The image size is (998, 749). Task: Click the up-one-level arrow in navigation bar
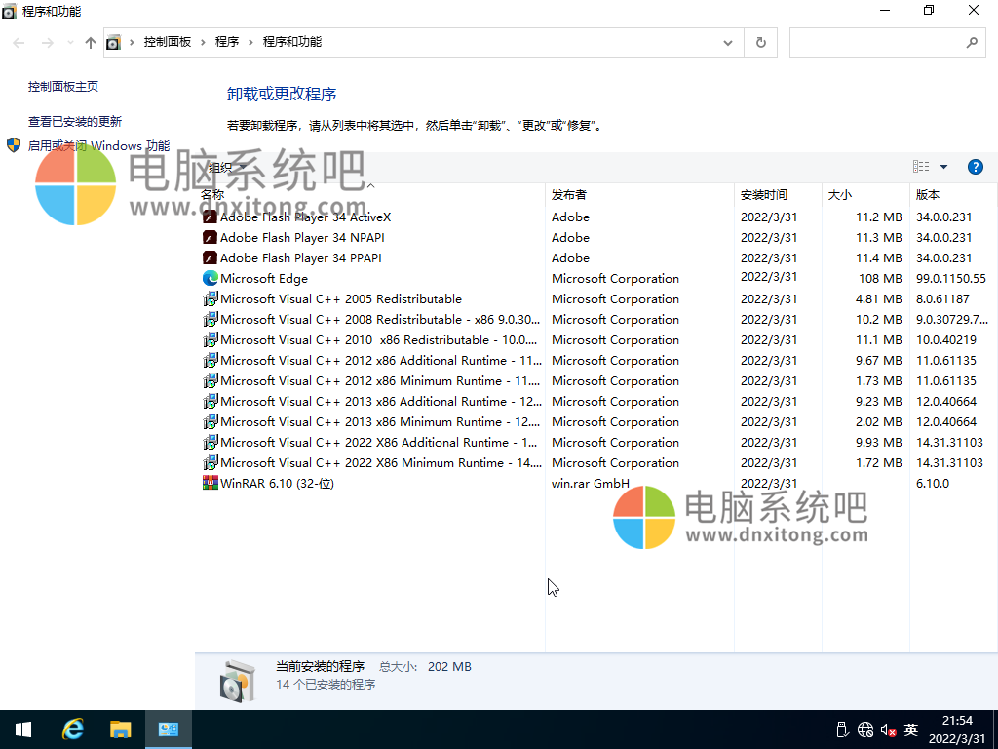click(89, 42)
